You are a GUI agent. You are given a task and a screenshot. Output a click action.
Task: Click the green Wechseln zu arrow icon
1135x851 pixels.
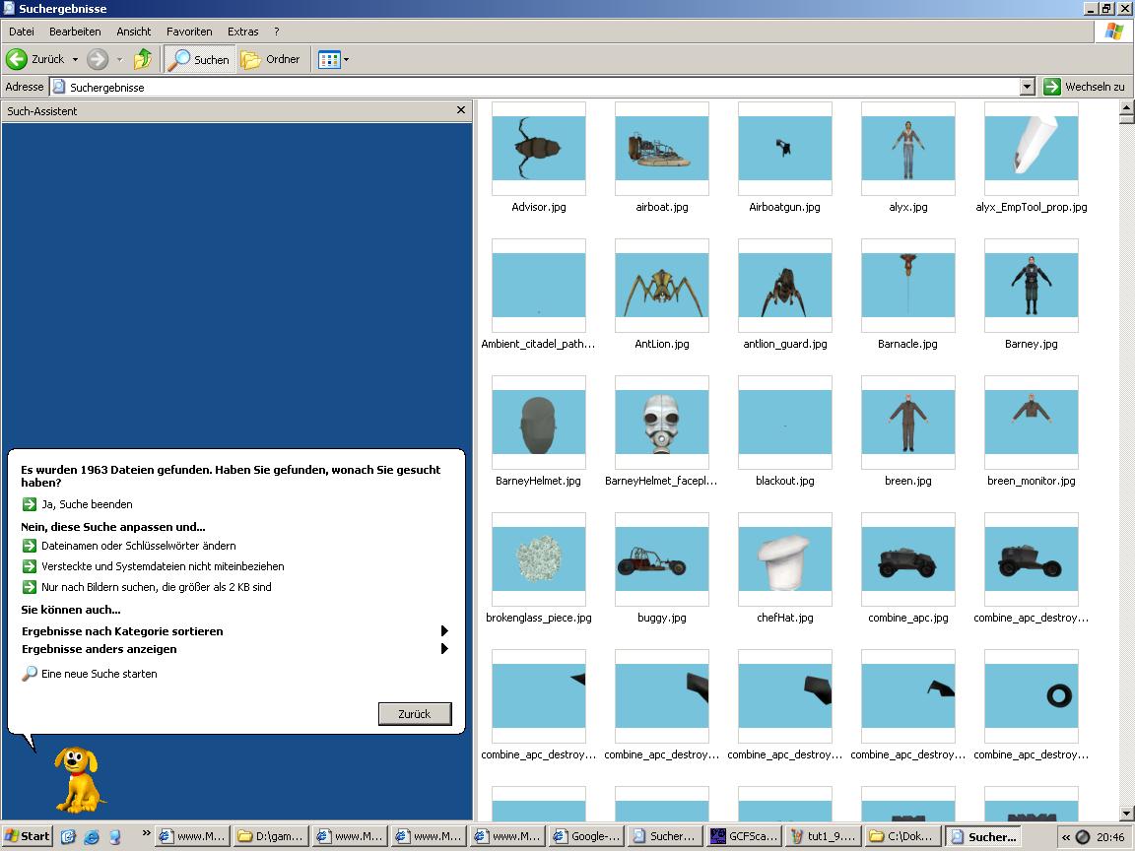(x=1052, y=87)
